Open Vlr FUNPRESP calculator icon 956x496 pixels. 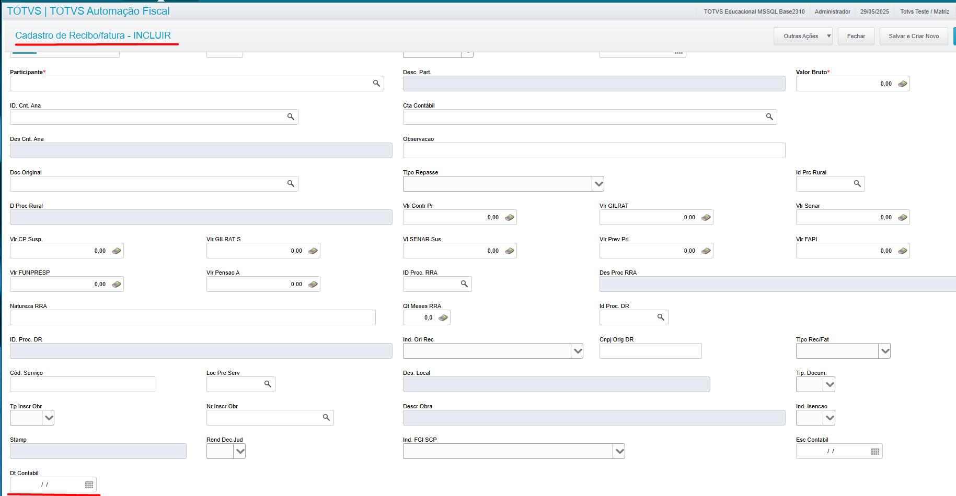click(117, 284)
